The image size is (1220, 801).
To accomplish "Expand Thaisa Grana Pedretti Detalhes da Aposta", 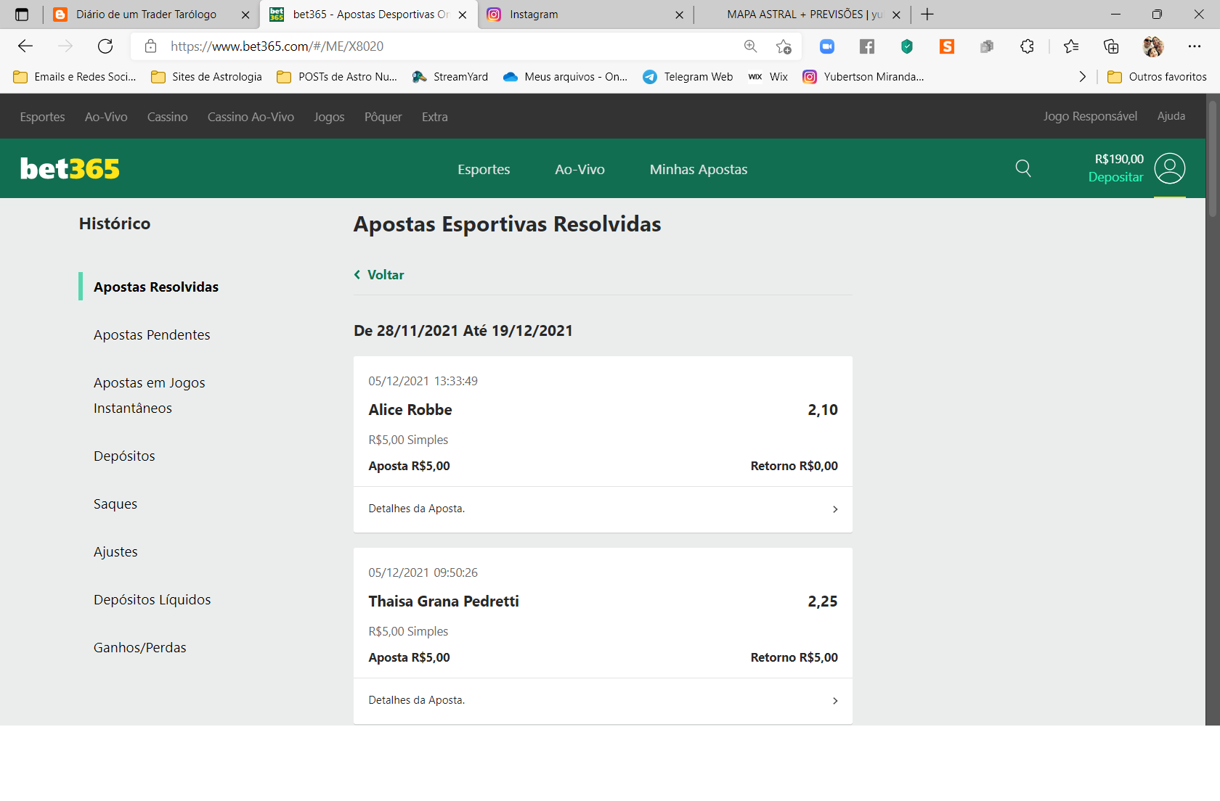I will click(603, 700).
